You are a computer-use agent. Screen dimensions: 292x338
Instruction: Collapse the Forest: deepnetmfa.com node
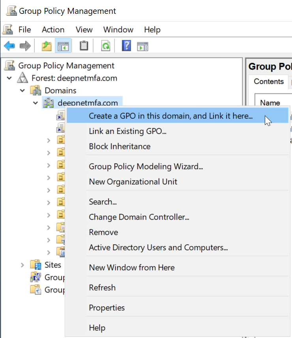9,78
